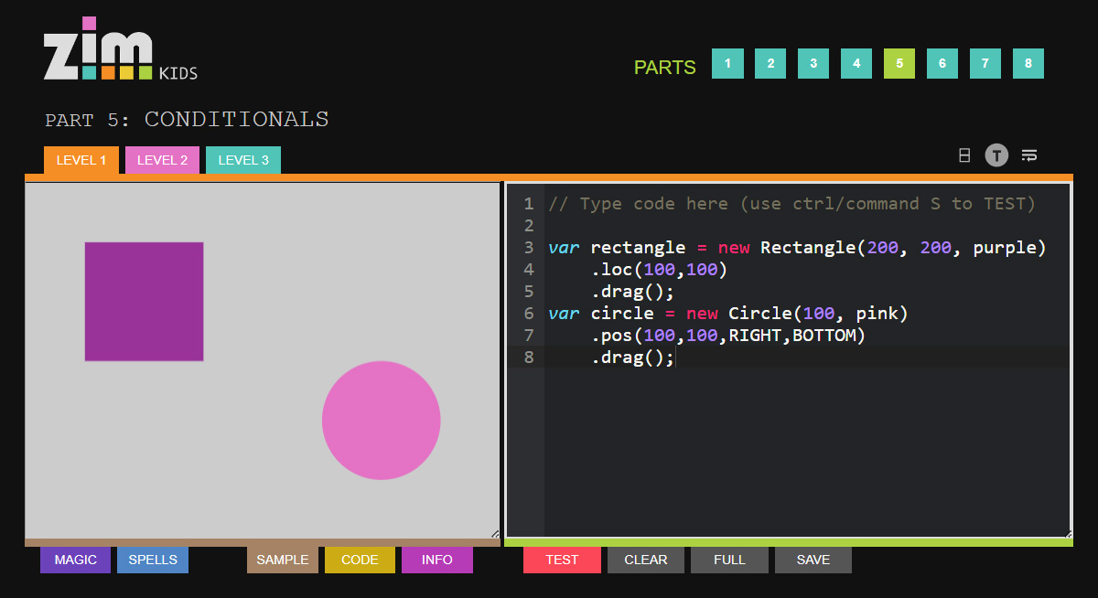Toggle the vertical split layout icon

pyautogui.click(x=963, y=155)
